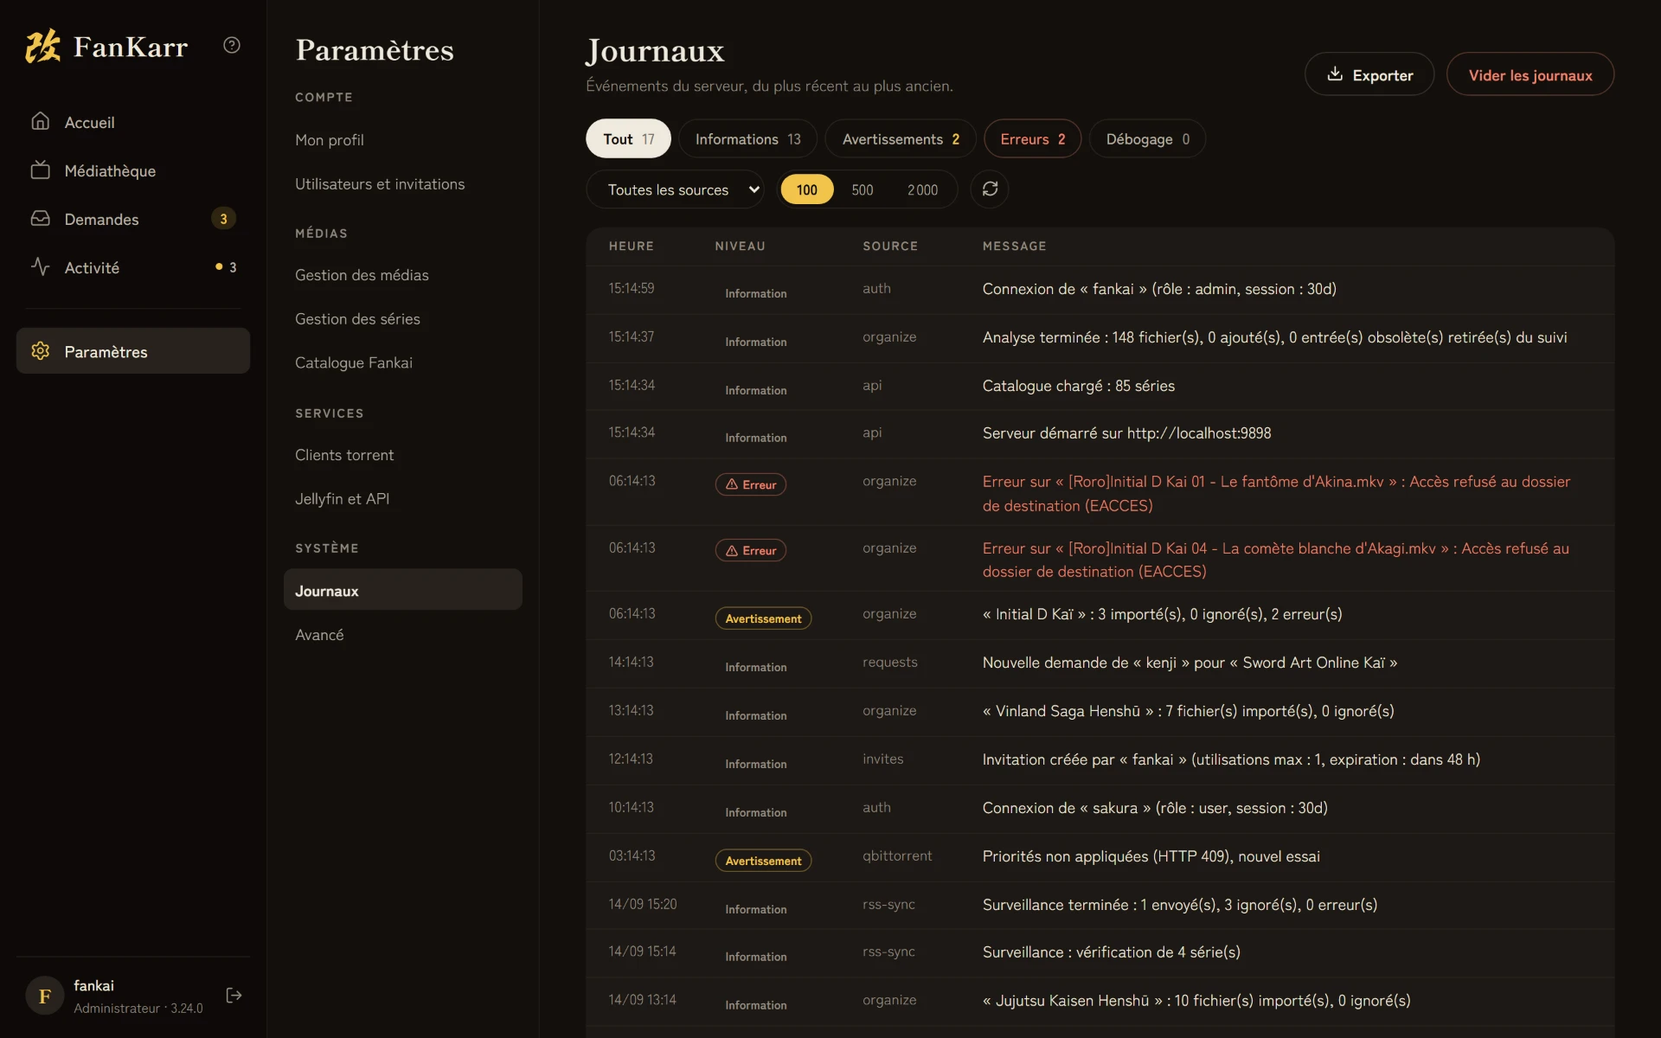The width and height of the screenshot is (1661, 1038).
Task: Filter by Avertissements 2
Action: [x=901, y=138]
